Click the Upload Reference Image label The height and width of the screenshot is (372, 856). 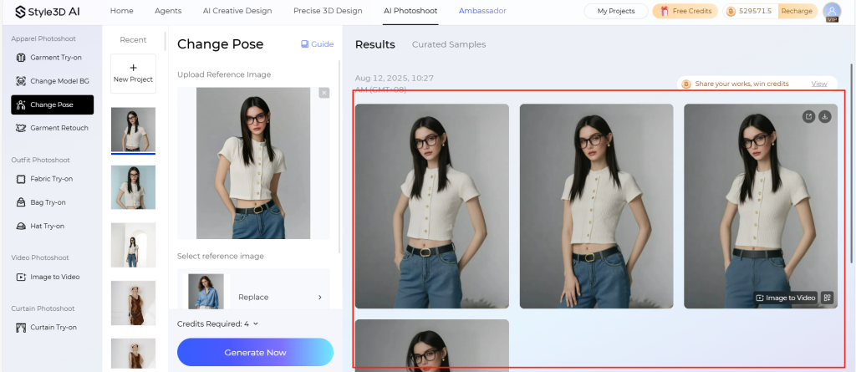(x=224, y=74)
